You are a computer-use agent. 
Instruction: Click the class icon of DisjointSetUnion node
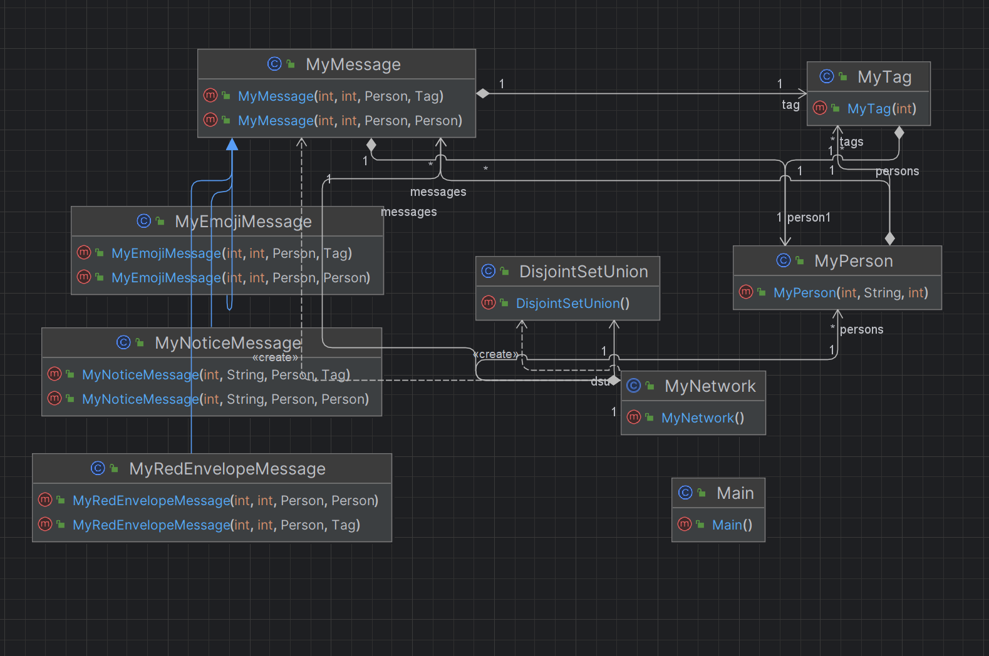489,271
